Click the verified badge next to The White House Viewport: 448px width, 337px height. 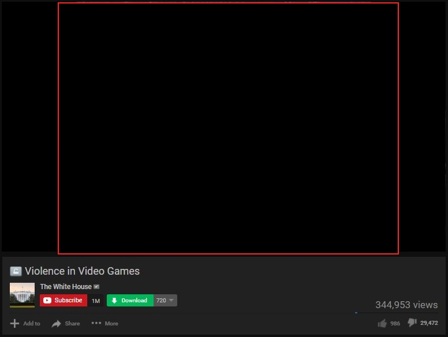coord(96,287)
